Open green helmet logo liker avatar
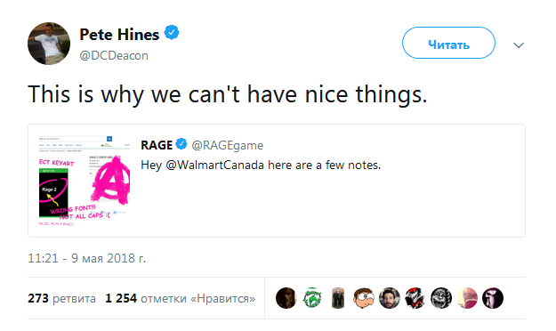 pos(312,298)
